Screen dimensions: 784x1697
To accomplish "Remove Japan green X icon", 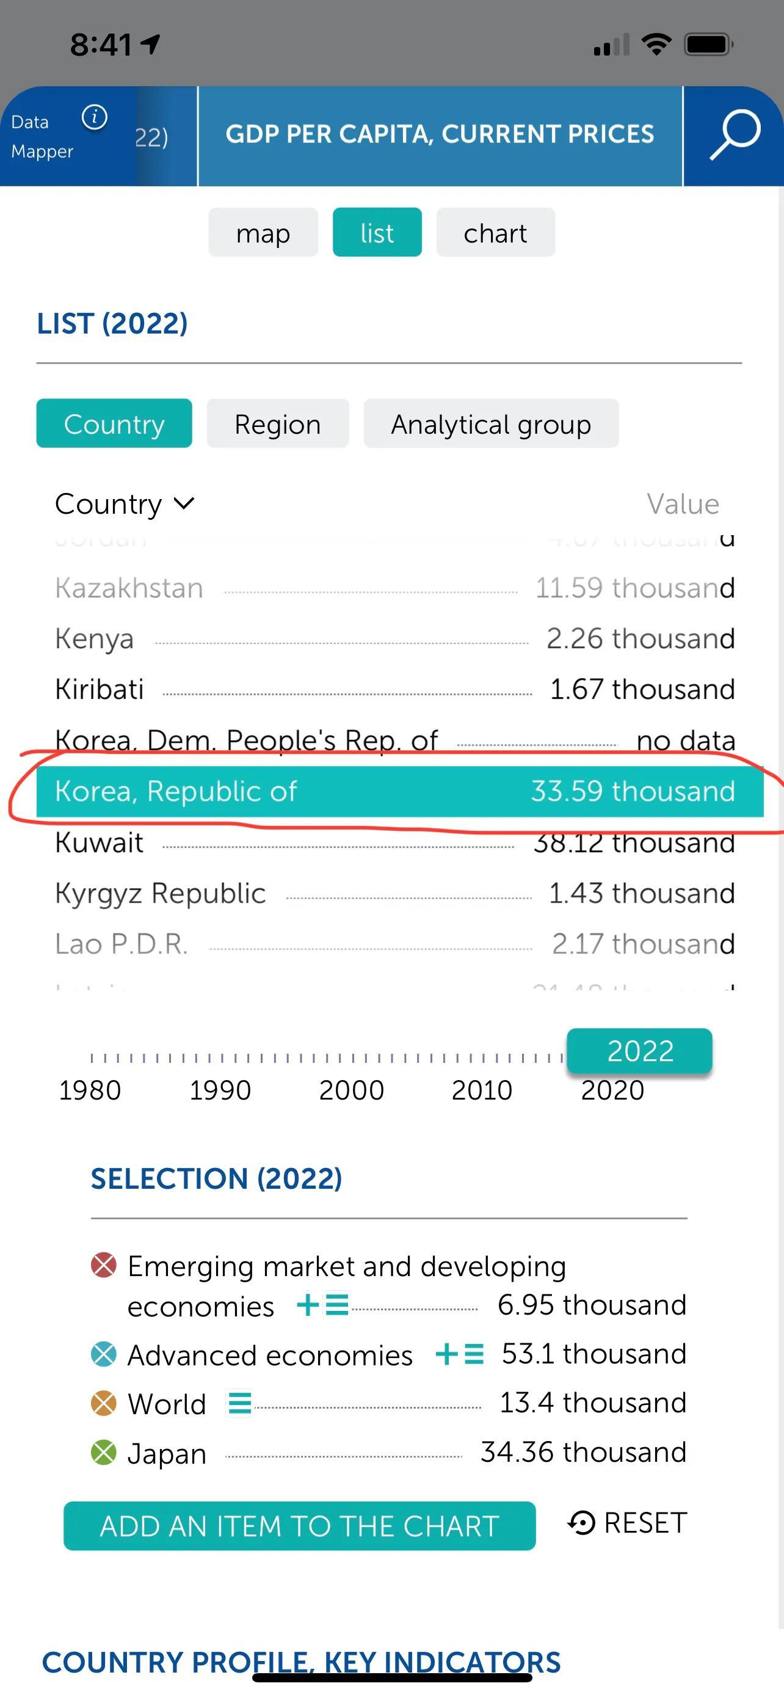I will click(x=103, y=1452).
